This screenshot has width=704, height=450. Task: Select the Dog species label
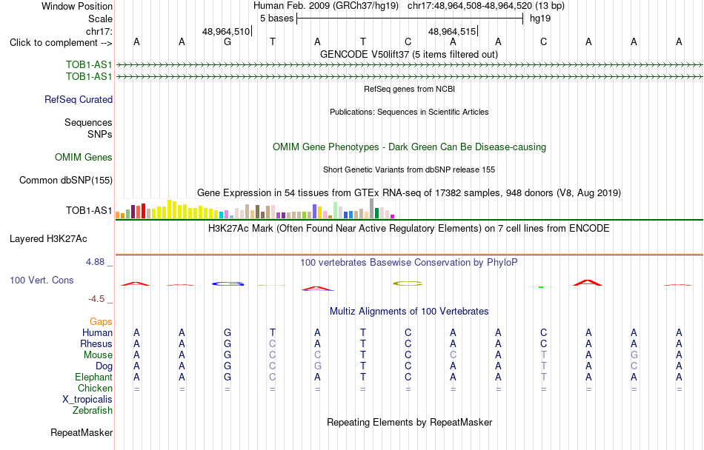point(104,366)
